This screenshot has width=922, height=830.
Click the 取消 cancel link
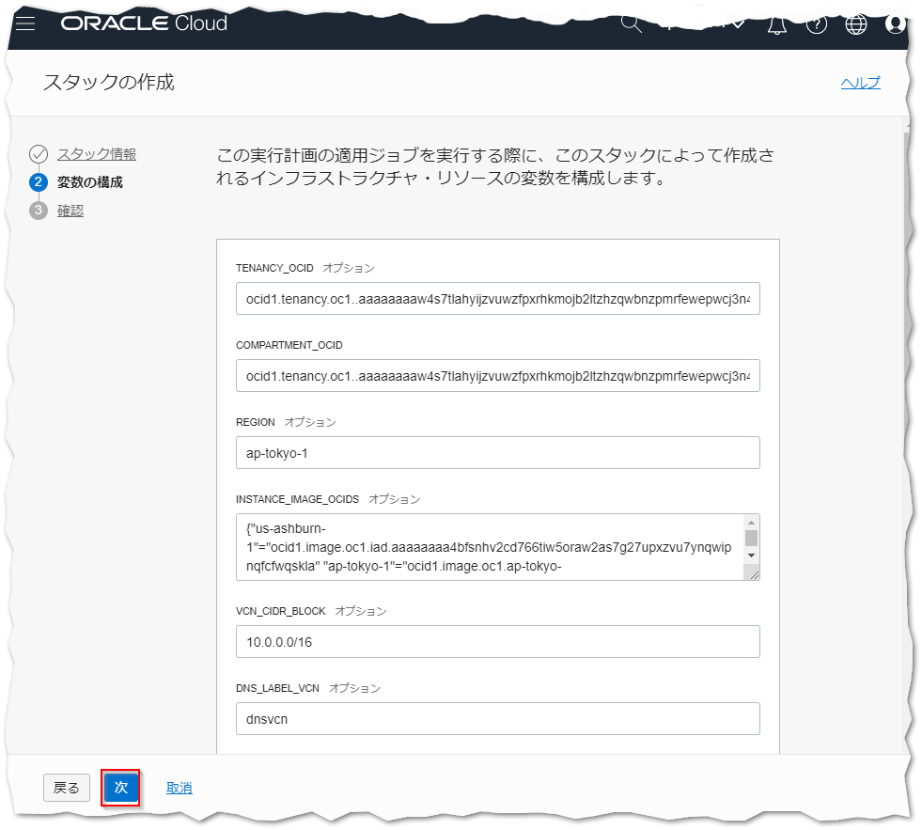click(180, 788)
